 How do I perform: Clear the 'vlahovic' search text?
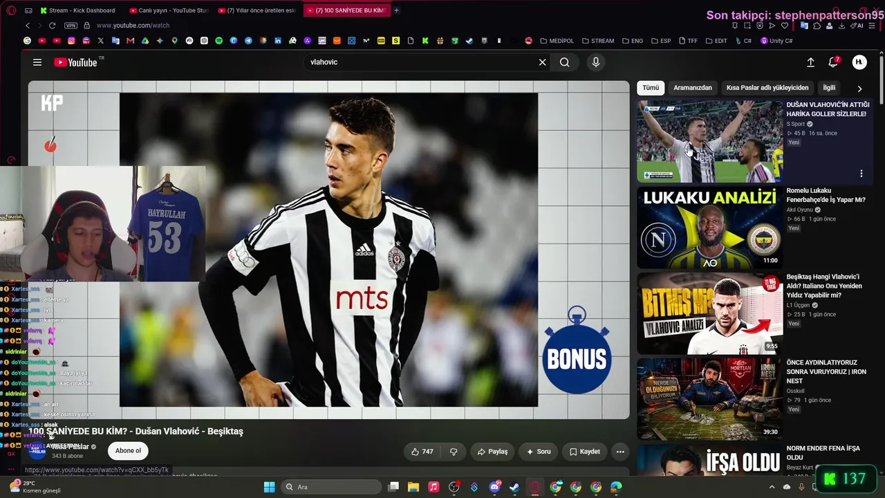[x=542, y=62]
